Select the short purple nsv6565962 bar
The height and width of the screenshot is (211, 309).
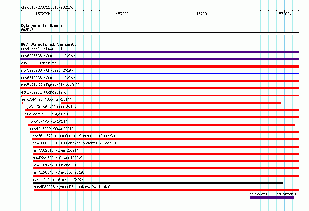tap(272, 197)
